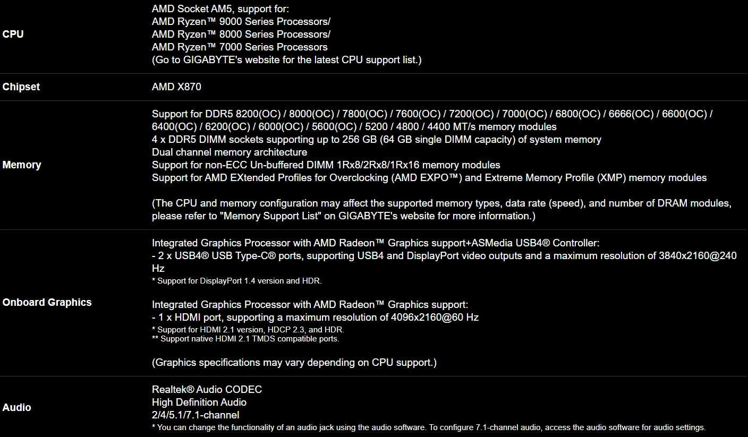Click the CPU row label
Screen dimensions: 748x437
tap(13, 34)
